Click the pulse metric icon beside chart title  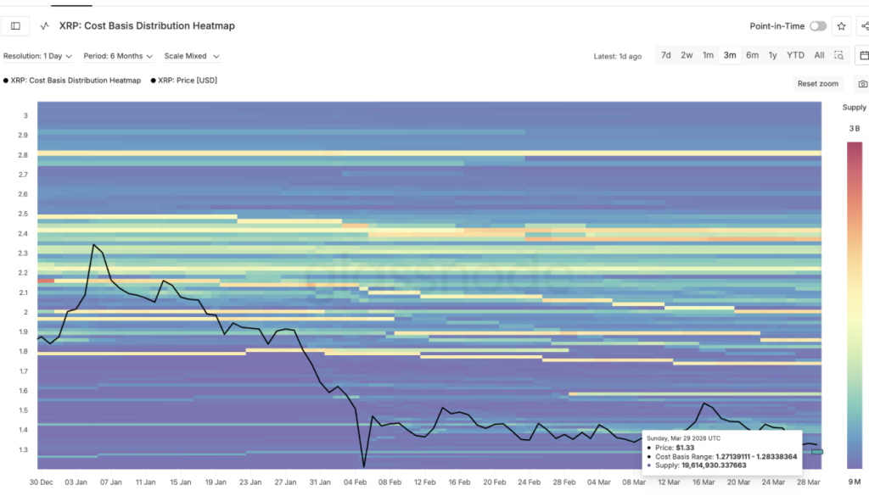click(44, 25)
